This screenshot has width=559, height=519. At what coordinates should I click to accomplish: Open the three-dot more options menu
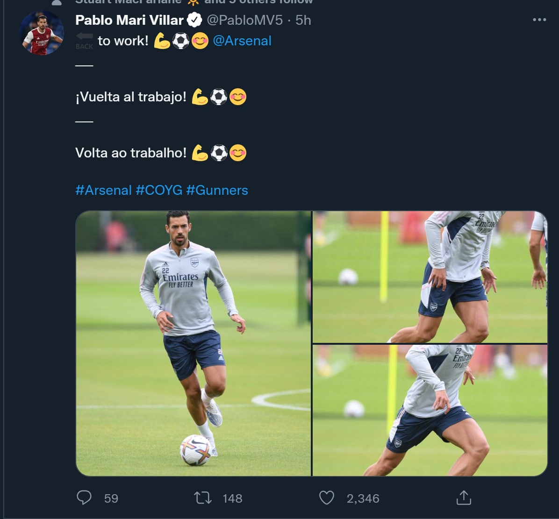(539, 20)
